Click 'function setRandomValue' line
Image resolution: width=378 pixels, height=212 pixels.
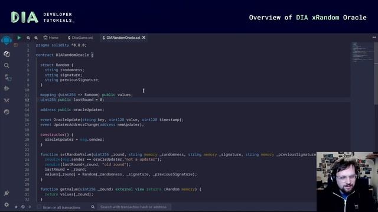pyautogui.click(x=178, y=154)
